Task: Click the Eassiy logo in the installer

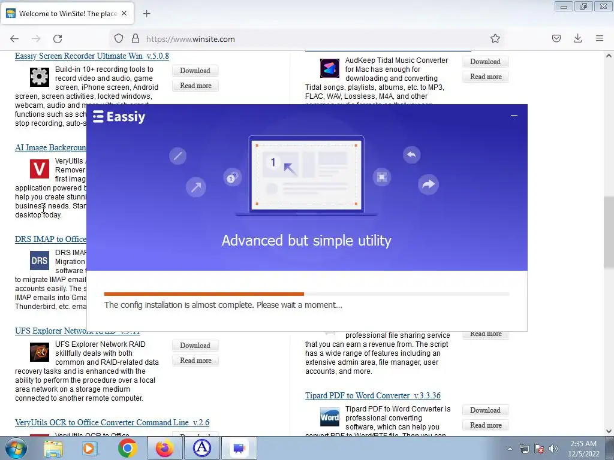Action: click(x=119, y=117)
